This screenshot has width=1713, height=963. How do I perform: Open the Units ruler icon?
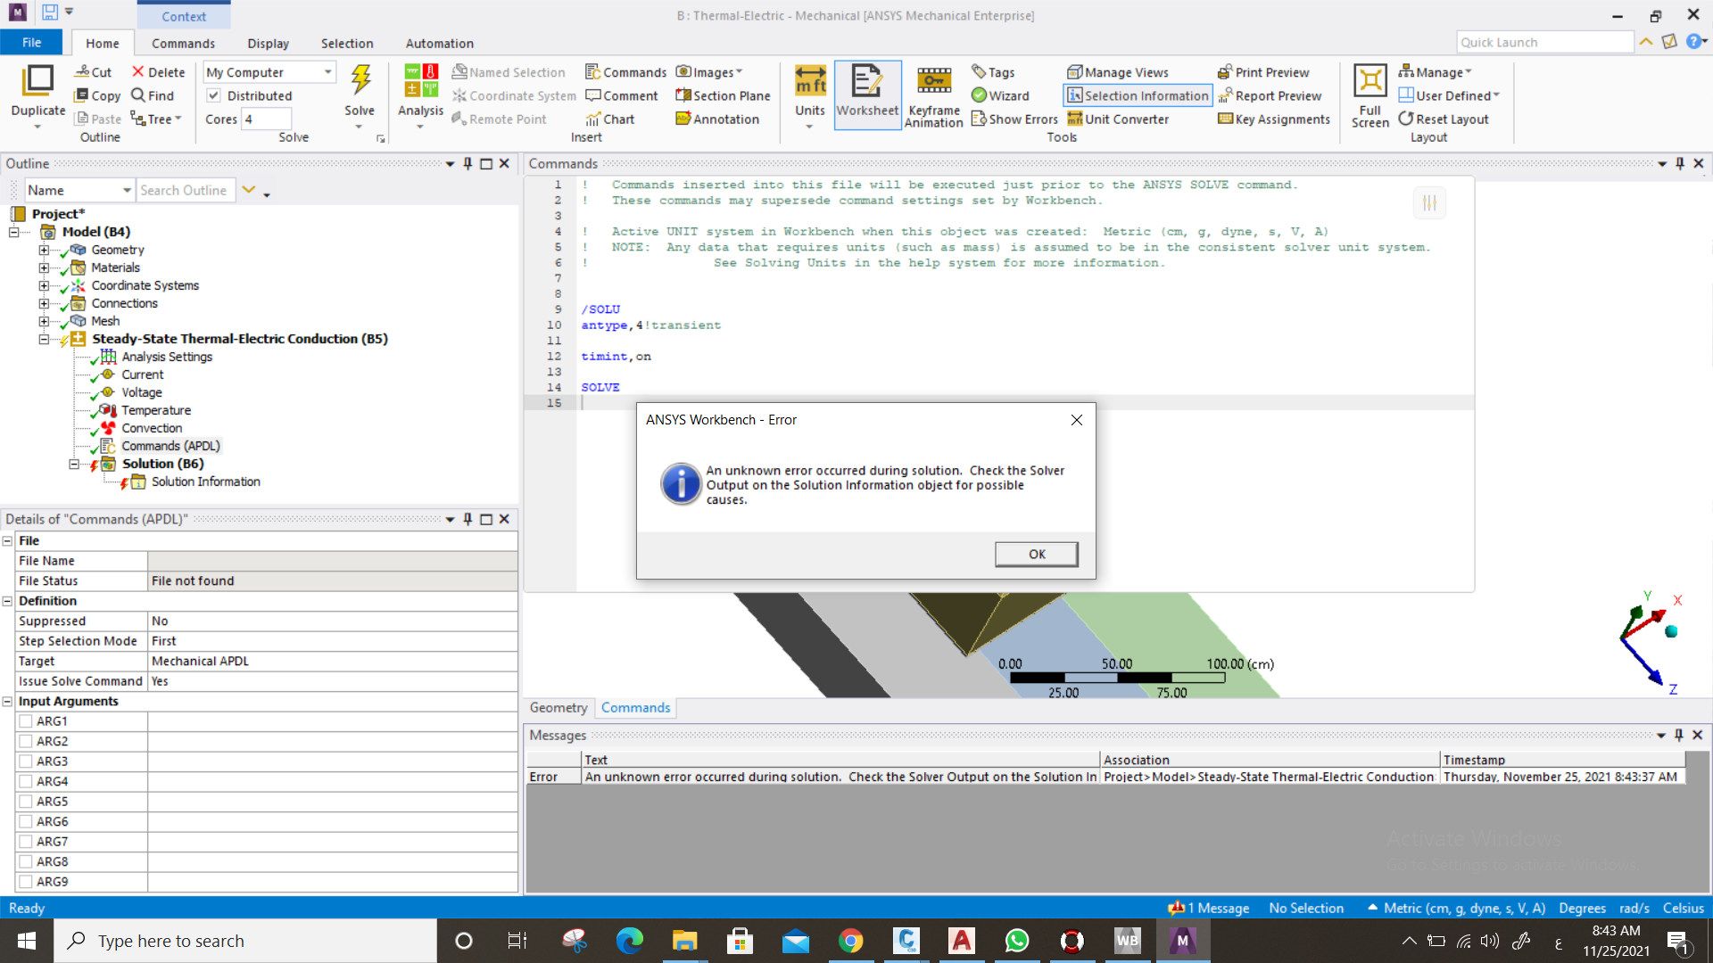click(809, 81)
